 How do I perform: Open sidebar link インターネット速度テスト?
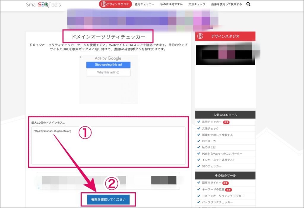tap(219, 160)
